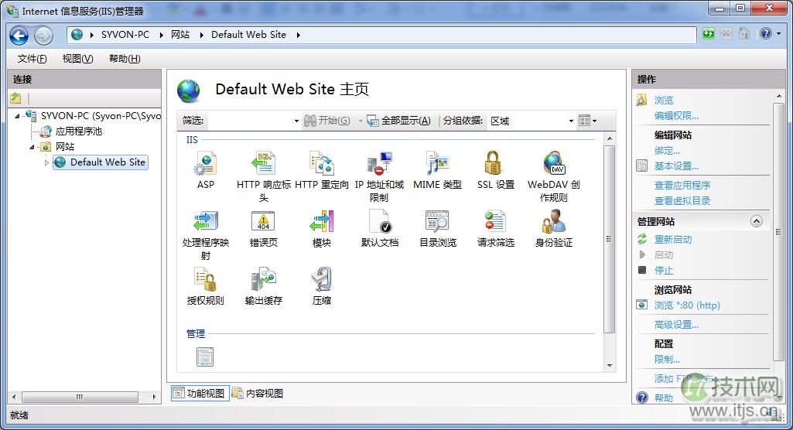The image size is (793, 430).
Task: Open the 视图(V) menu
Action: 77,59
